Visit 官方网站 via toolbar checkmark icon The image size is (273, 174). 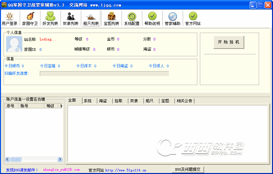point(193,16)
